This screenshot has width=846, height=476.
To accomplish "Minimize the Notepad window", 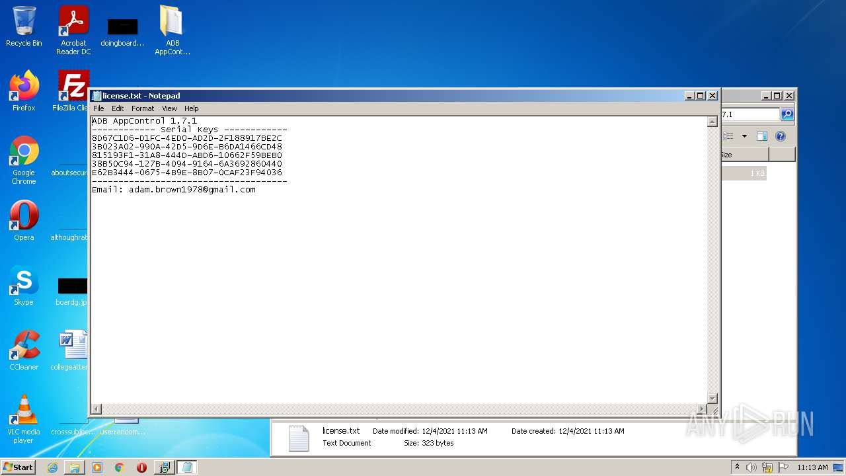I will click(690, 96).
